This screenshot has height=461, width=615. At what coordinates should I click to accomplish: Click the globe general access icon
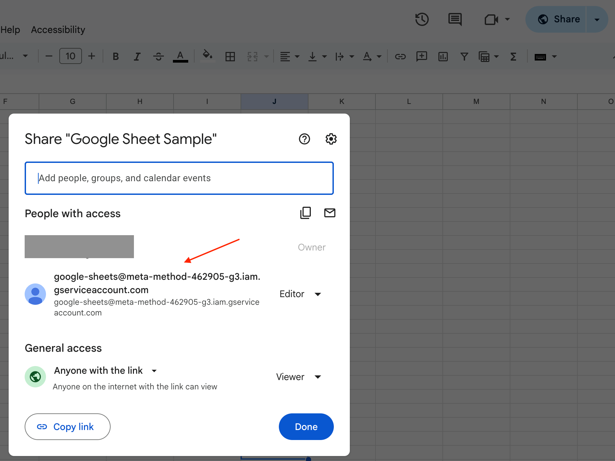pos(35,377)
